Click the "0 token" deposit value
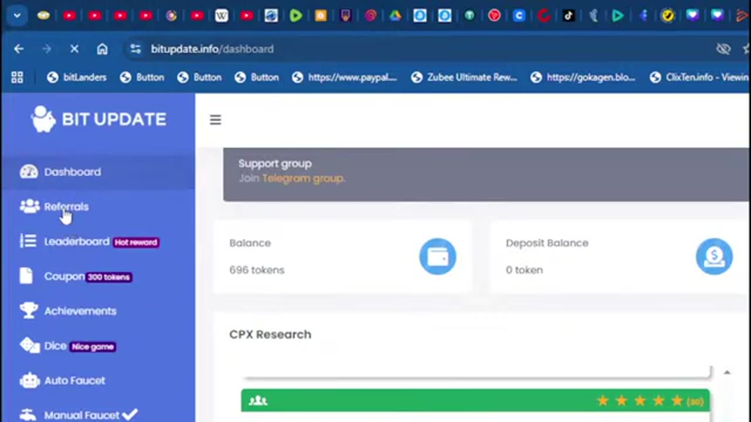The image size is (751, 422). coord(524,270)
